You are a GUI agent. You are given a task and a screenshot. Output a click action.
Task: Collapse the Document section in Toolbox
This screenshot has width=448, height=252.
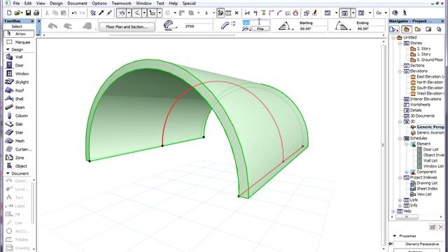pos(8,174)
